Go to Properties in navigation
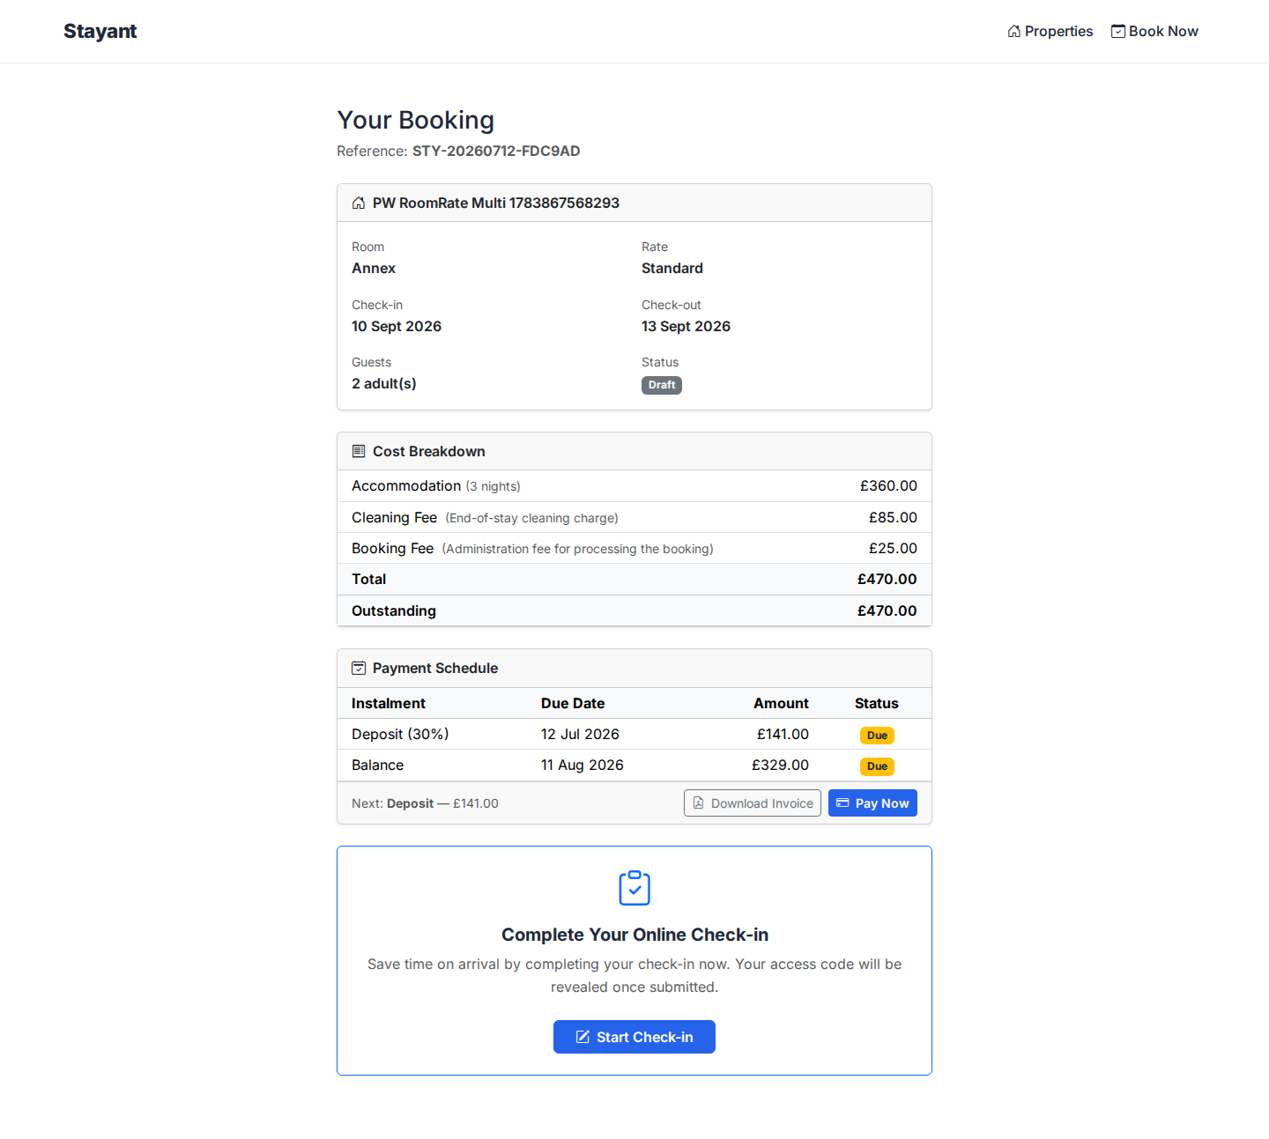1269x1139 pixels. click(1050, 31)
